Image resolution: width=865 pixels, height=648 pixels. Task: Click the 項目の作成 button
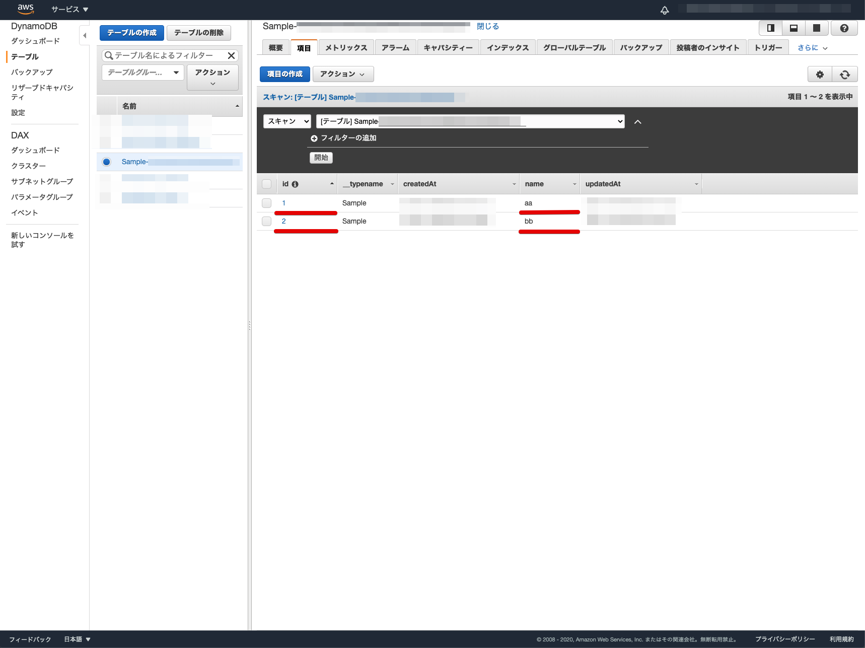[285, 74]
